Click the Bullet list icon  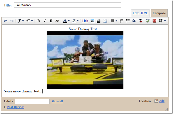128,21
